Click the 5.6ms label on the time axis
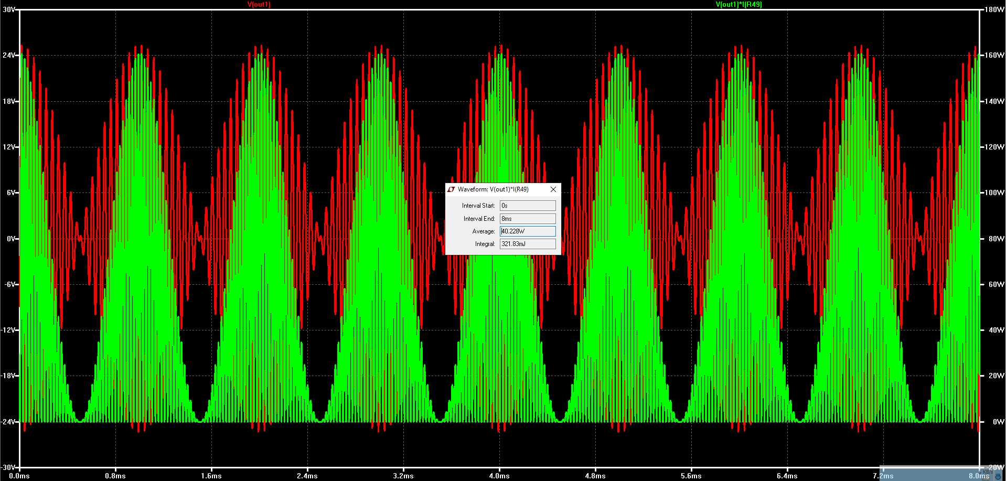The width and height of the screenshot is (1006, 481). coord(691,476)
